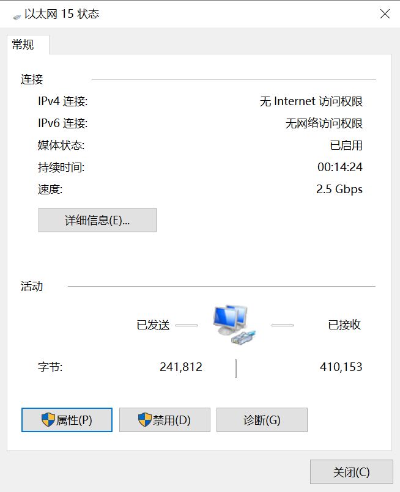Click the 速度 value 2.5 Gbps
Screen dimensions: 400x492
coord(339,189)
